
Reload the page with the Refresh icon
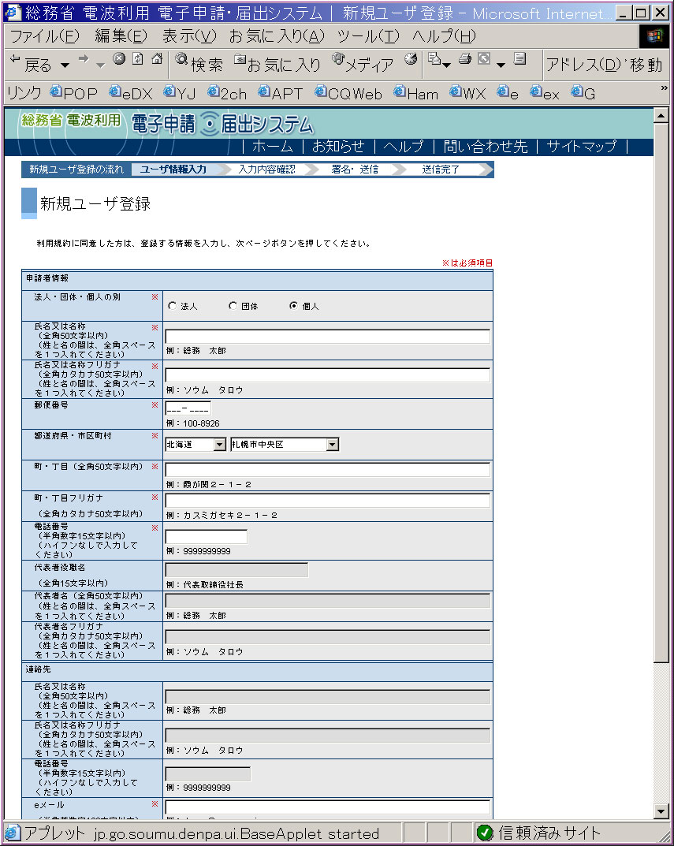pyautogui.click(x=138, y=58)
